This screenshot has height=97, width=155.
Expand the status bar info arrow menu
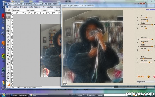tap(41, 87)
